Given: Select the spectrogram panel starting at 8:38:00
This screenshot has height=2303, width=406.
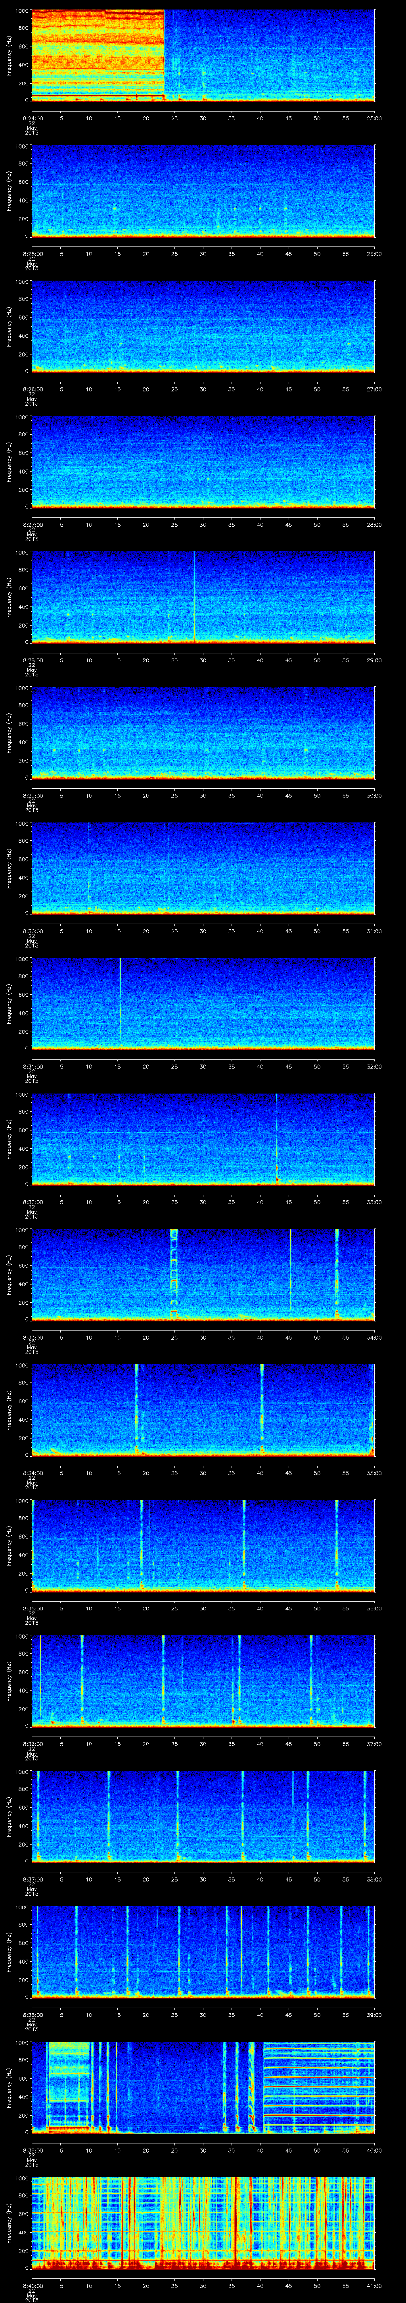Looking at the screenshot, I should tap(203, 1952).
